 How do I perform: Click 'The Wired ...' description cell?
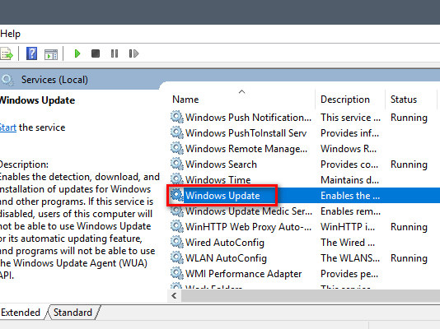click(x=348, y=243)
